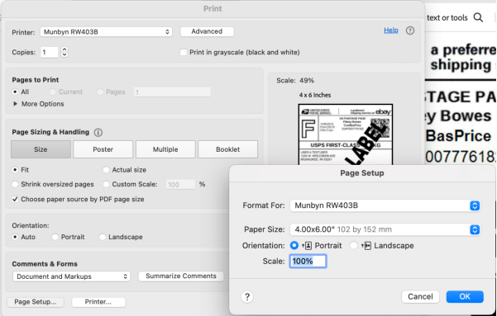Select Shrink oversized pages option

pos(15,184)
